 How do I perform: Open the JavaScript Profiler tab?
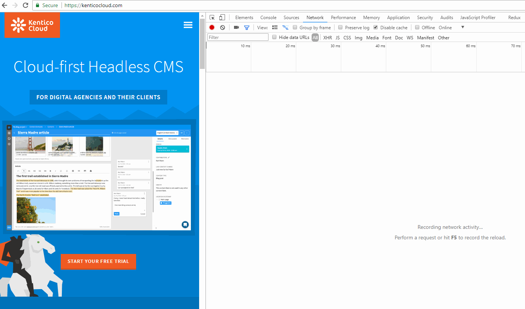coord(478,18)
